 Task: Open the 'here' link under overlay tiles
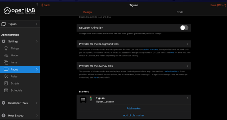pyautogui.click(x=96, y=77)
